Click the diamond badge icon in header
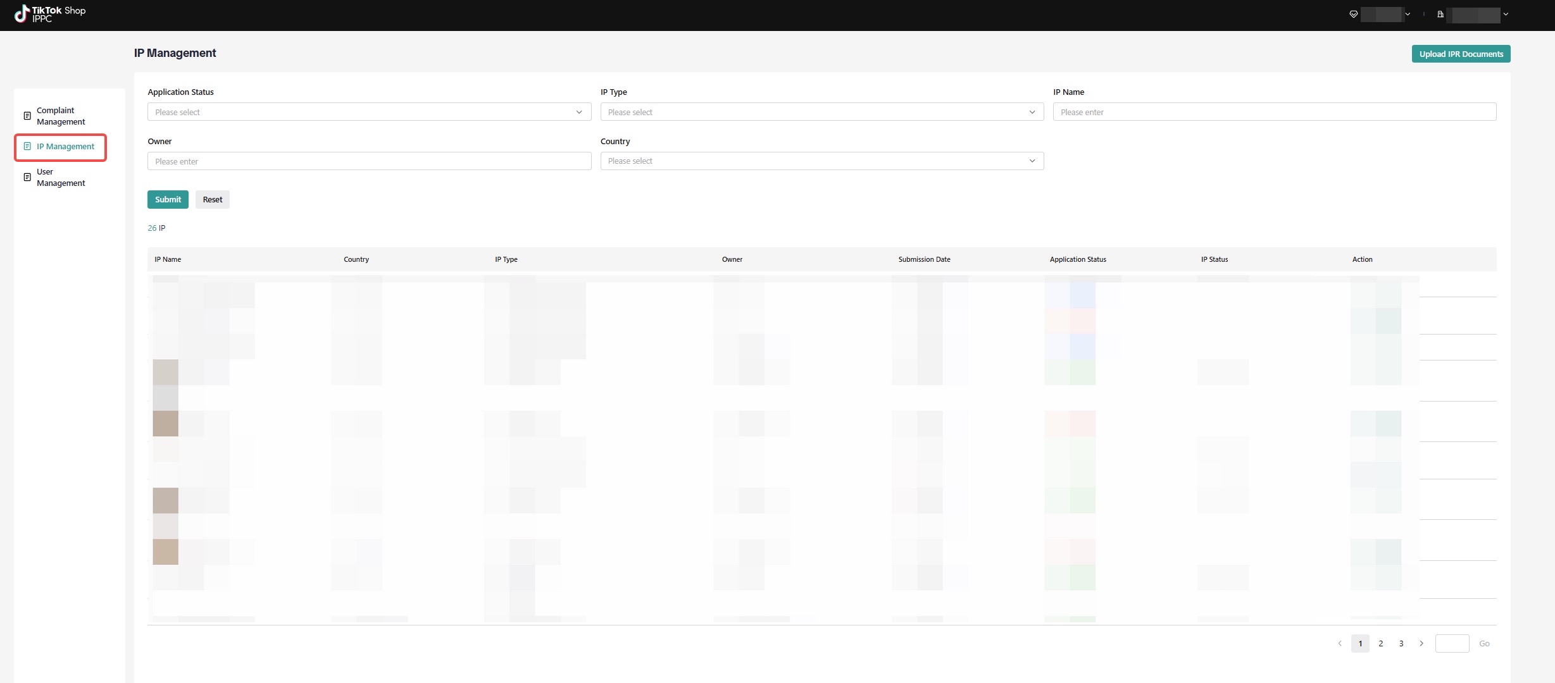This screenshot has width=1555, height=683. (1353, 14)
